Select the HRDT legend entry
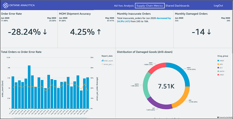This screenshot has height=119, width=233. coord(221,75)
